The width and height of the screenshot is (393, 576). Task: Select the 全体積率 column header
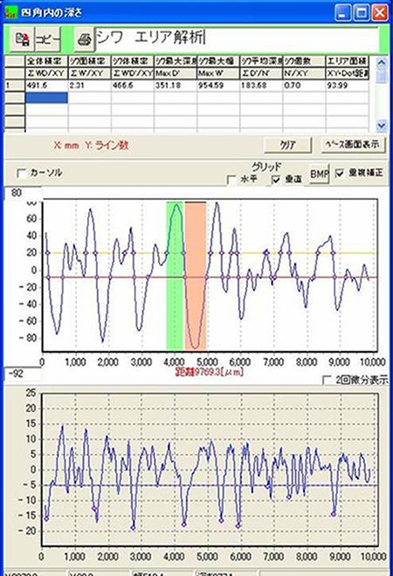click(46, 61)
